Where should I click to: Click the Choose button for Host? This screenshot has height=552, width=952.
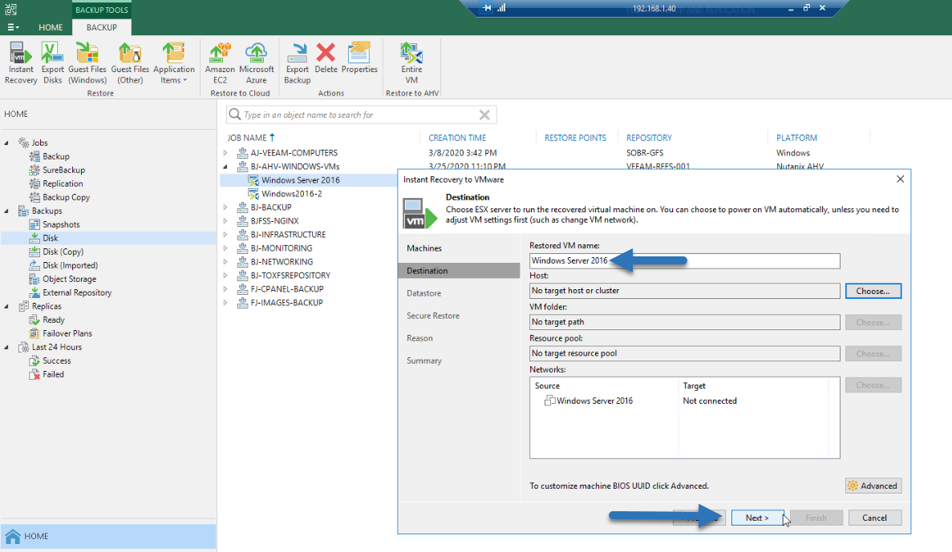point(873,291)
